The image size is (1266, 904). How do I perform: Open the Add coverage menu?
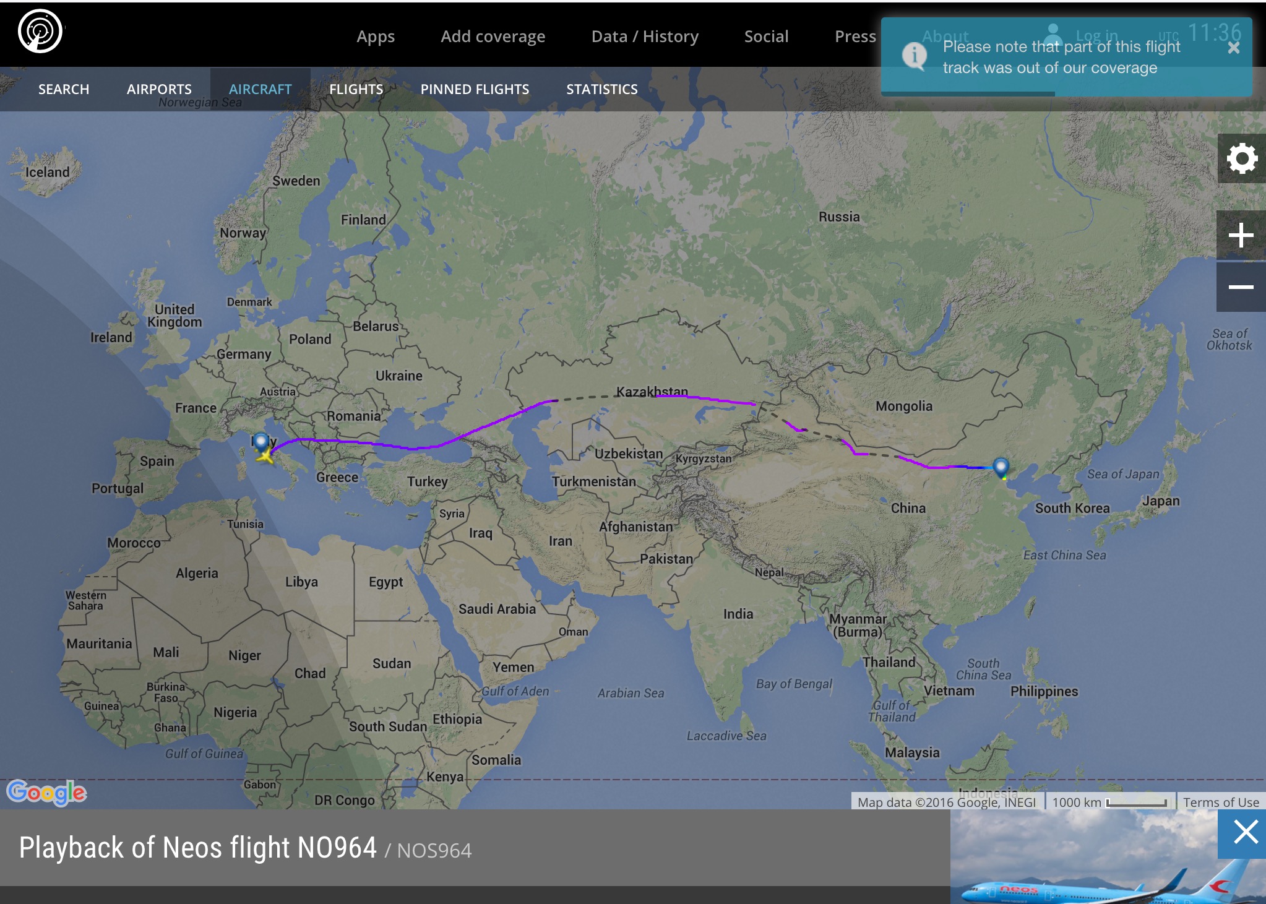[x=493, y=37]
